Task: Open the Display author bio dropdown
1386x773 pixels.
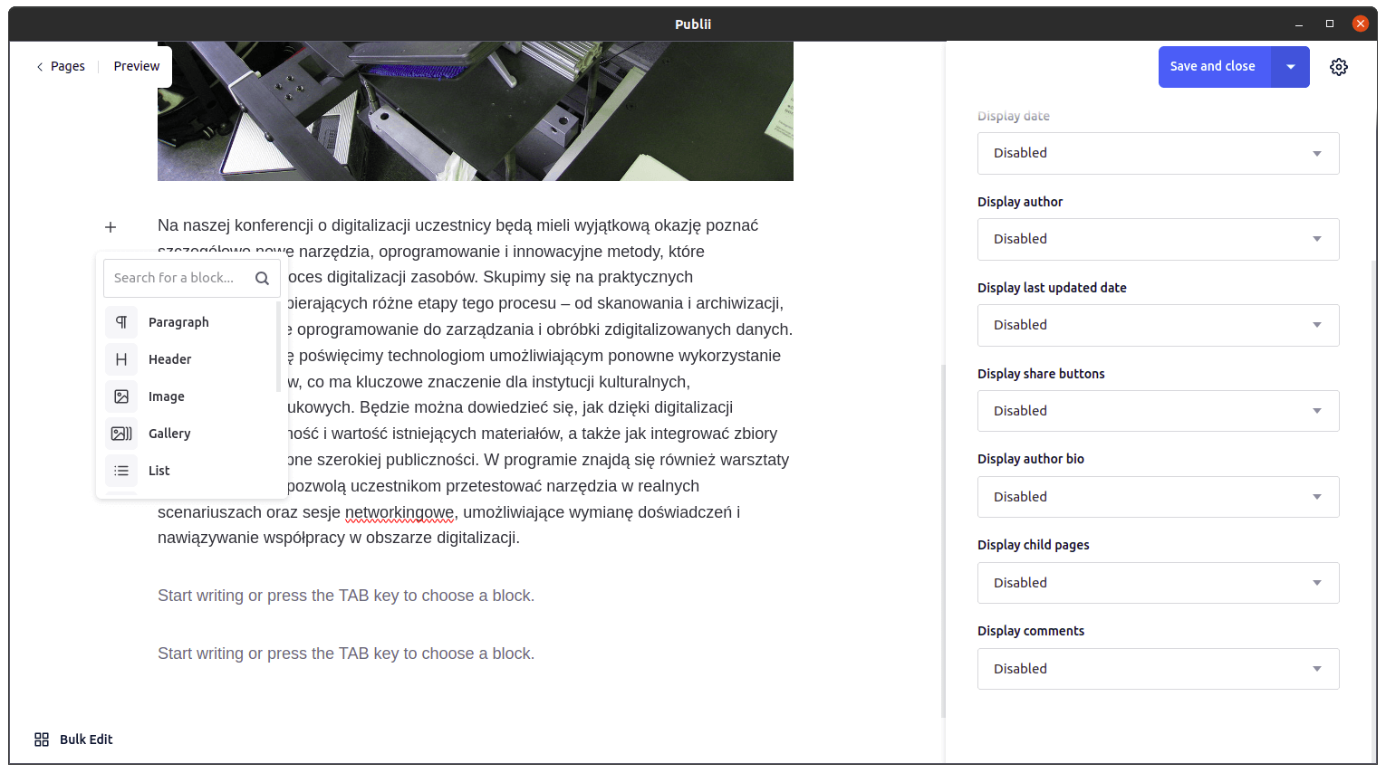Action: point(1158,497)
